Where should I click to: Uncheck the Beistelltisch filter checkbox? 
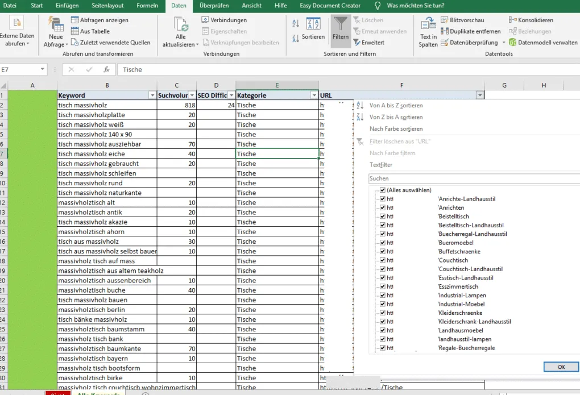(383, 217)
